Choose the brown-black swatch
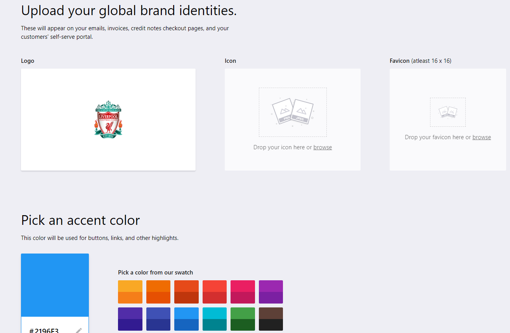 click(x=271, y=319)
